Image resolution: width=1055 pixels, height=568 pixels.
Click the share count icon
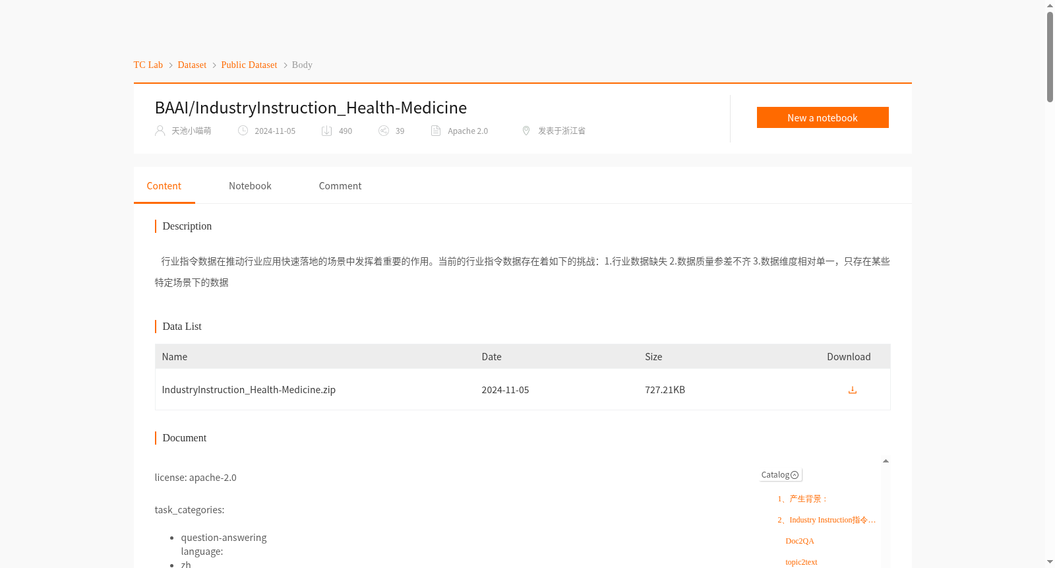point(384,131)
